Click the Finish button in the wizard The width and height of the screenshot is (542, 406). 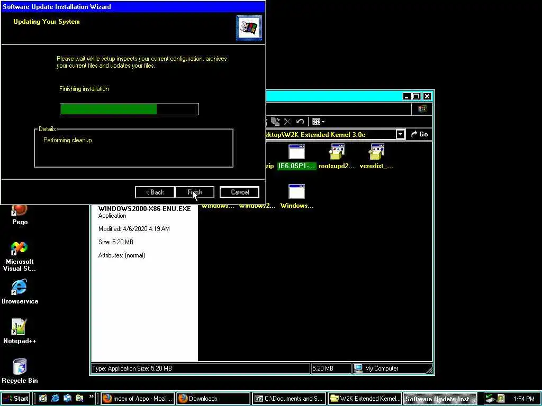pos(195,192)
